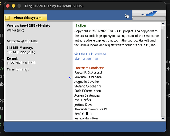Image resolution: width=170 pixels, height=136 pixels.
Task: Click the Current maintainers heading
Action: tap(89, 68)
